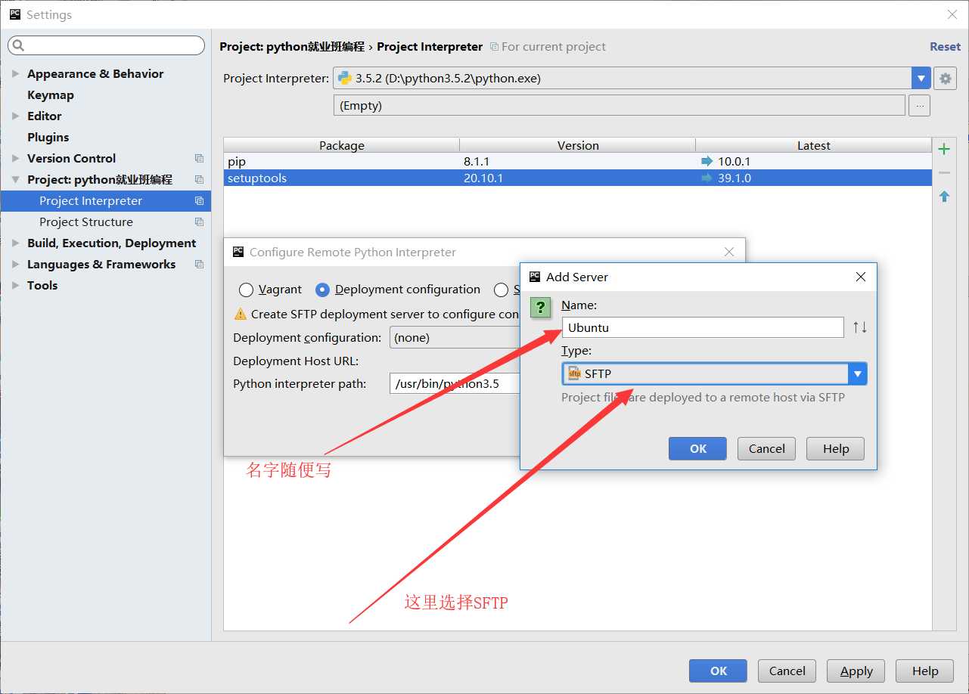Expand Version Control settings
The height and width of the screenshot is (694, 969).
[15, 158]
